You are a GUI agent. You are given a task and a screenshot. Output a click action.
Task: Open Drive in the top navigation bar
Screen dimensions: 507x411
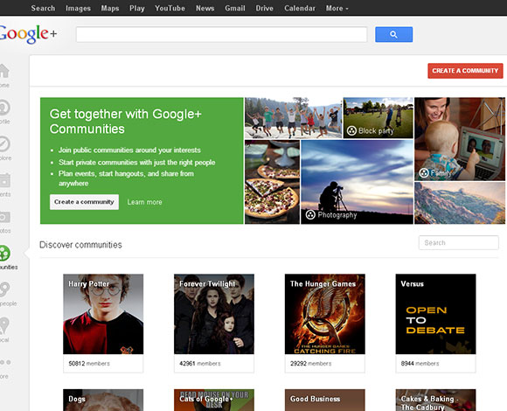click(x=265, y=8)
